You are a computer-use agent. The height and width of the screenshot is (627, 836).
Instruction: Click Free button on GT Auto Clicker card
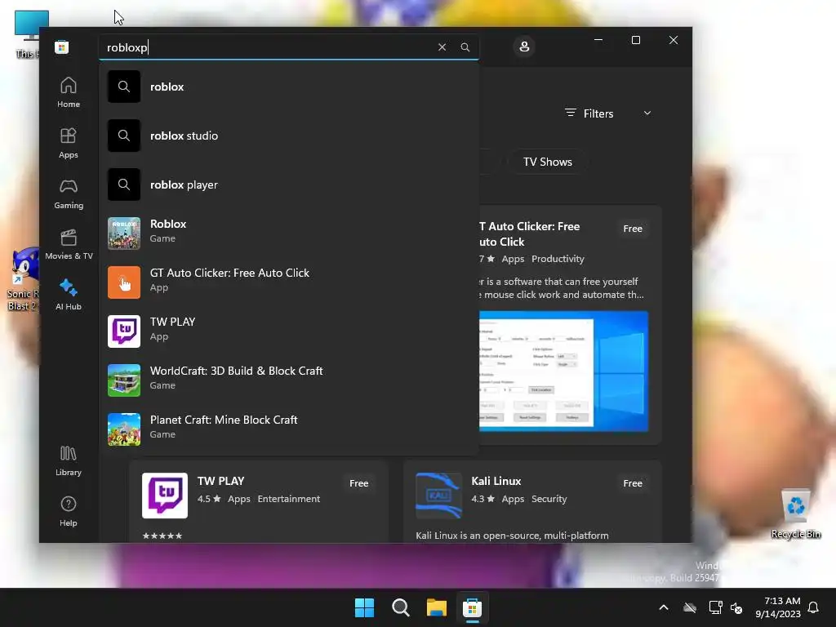tap(633, 229)
